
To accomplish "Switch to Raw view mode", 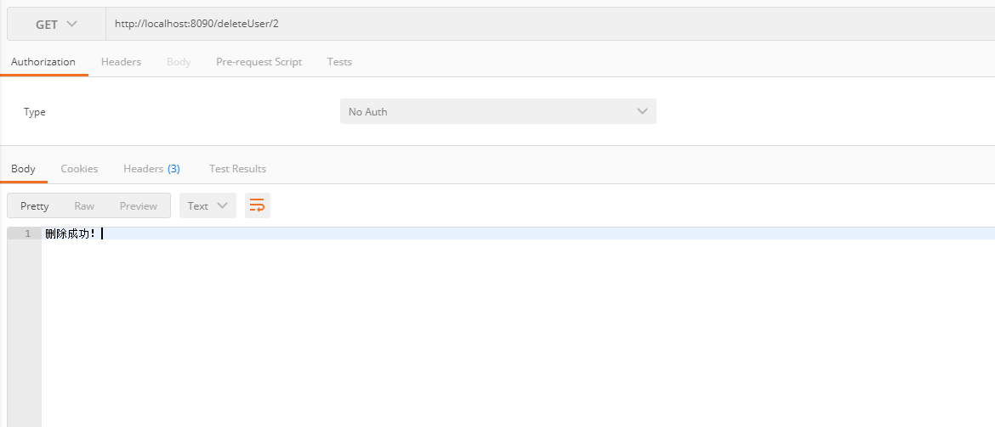I will coord(83,206).
